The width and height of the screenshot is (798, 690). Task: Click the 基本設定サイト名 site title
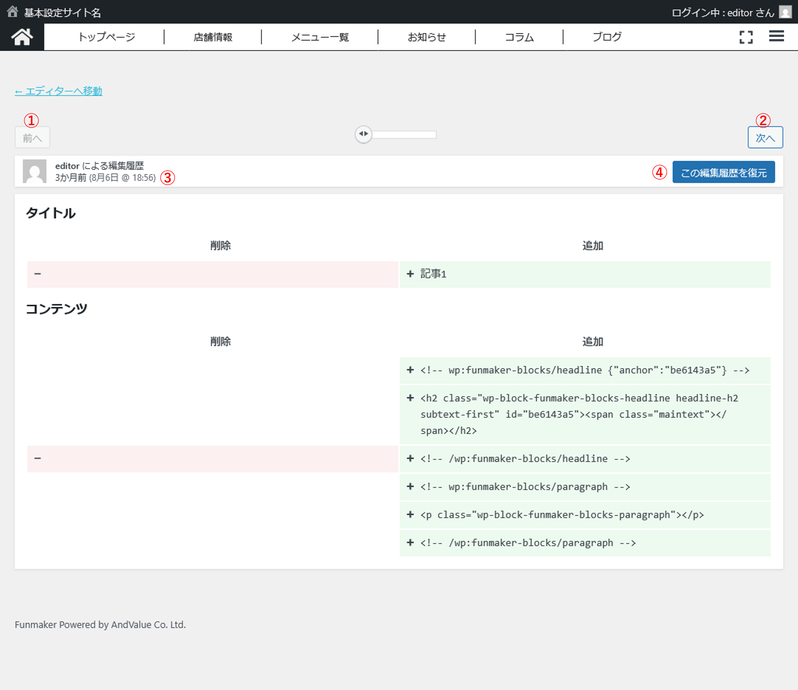62,13
